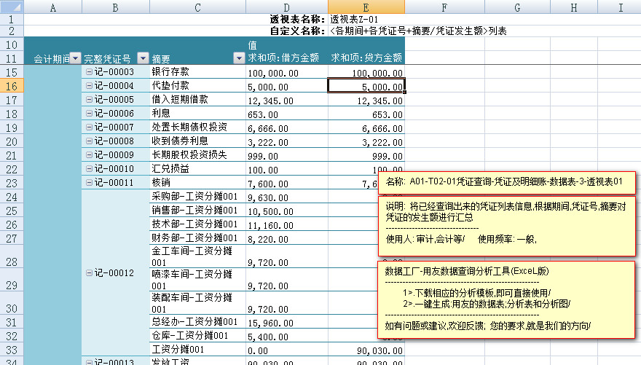Image resolution: width=641 pixels, height=365 pixels.
Task: Click the collapse icon beside 记-00011
Action: click(89, 183)
